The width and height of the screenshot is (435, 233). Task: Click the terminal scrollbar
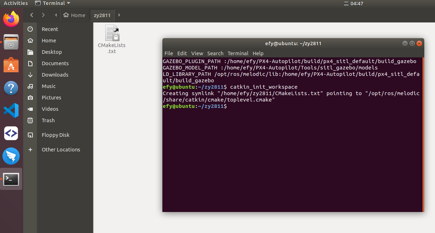pos(423,134)
